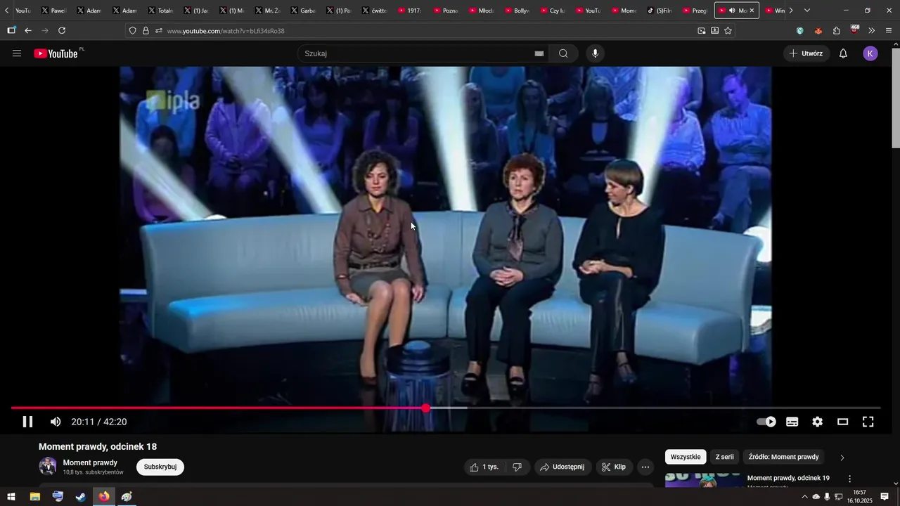Toggle the autoplay switch in player controls
The height and width of the screenshot is (506, 900).
(x=766, y=422)
